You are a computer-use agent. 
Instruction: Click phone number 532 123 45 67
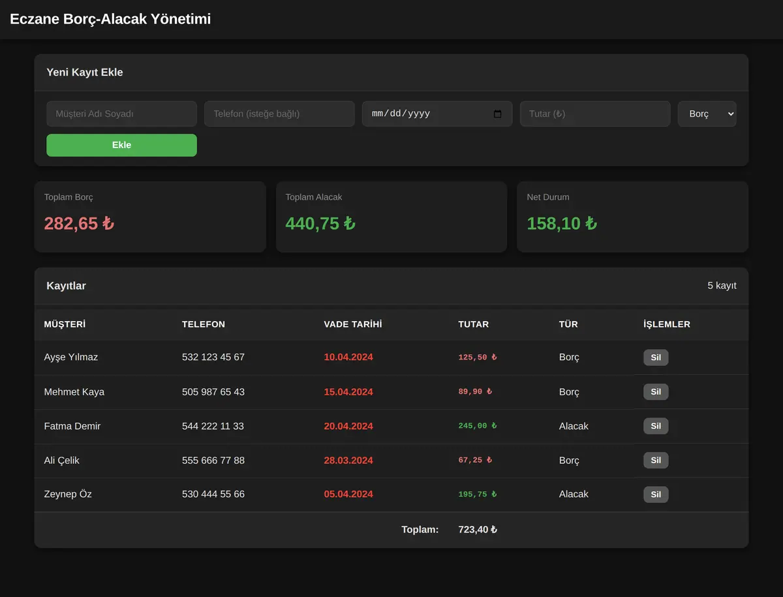pyautogui.click(x=213, y=358)
